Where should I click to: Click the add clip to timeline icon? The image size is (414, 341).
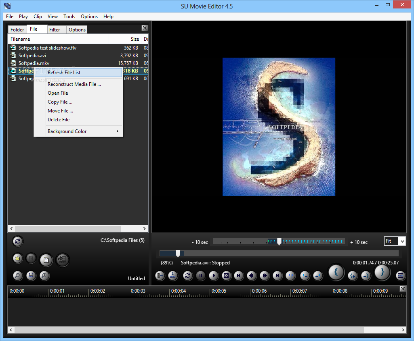[x=401, y=276]
